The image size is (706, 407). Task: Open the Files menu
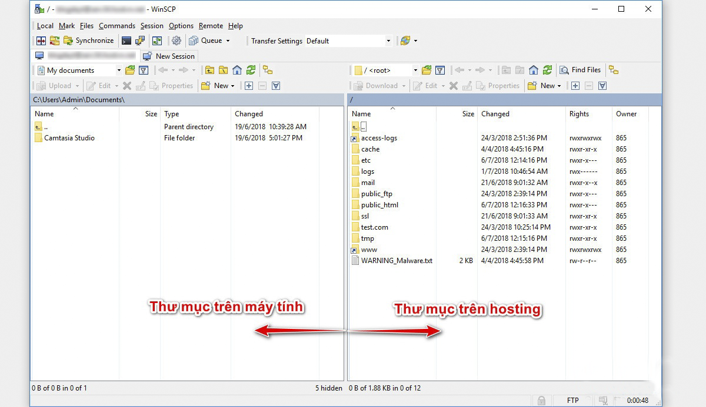coord(86,26)
